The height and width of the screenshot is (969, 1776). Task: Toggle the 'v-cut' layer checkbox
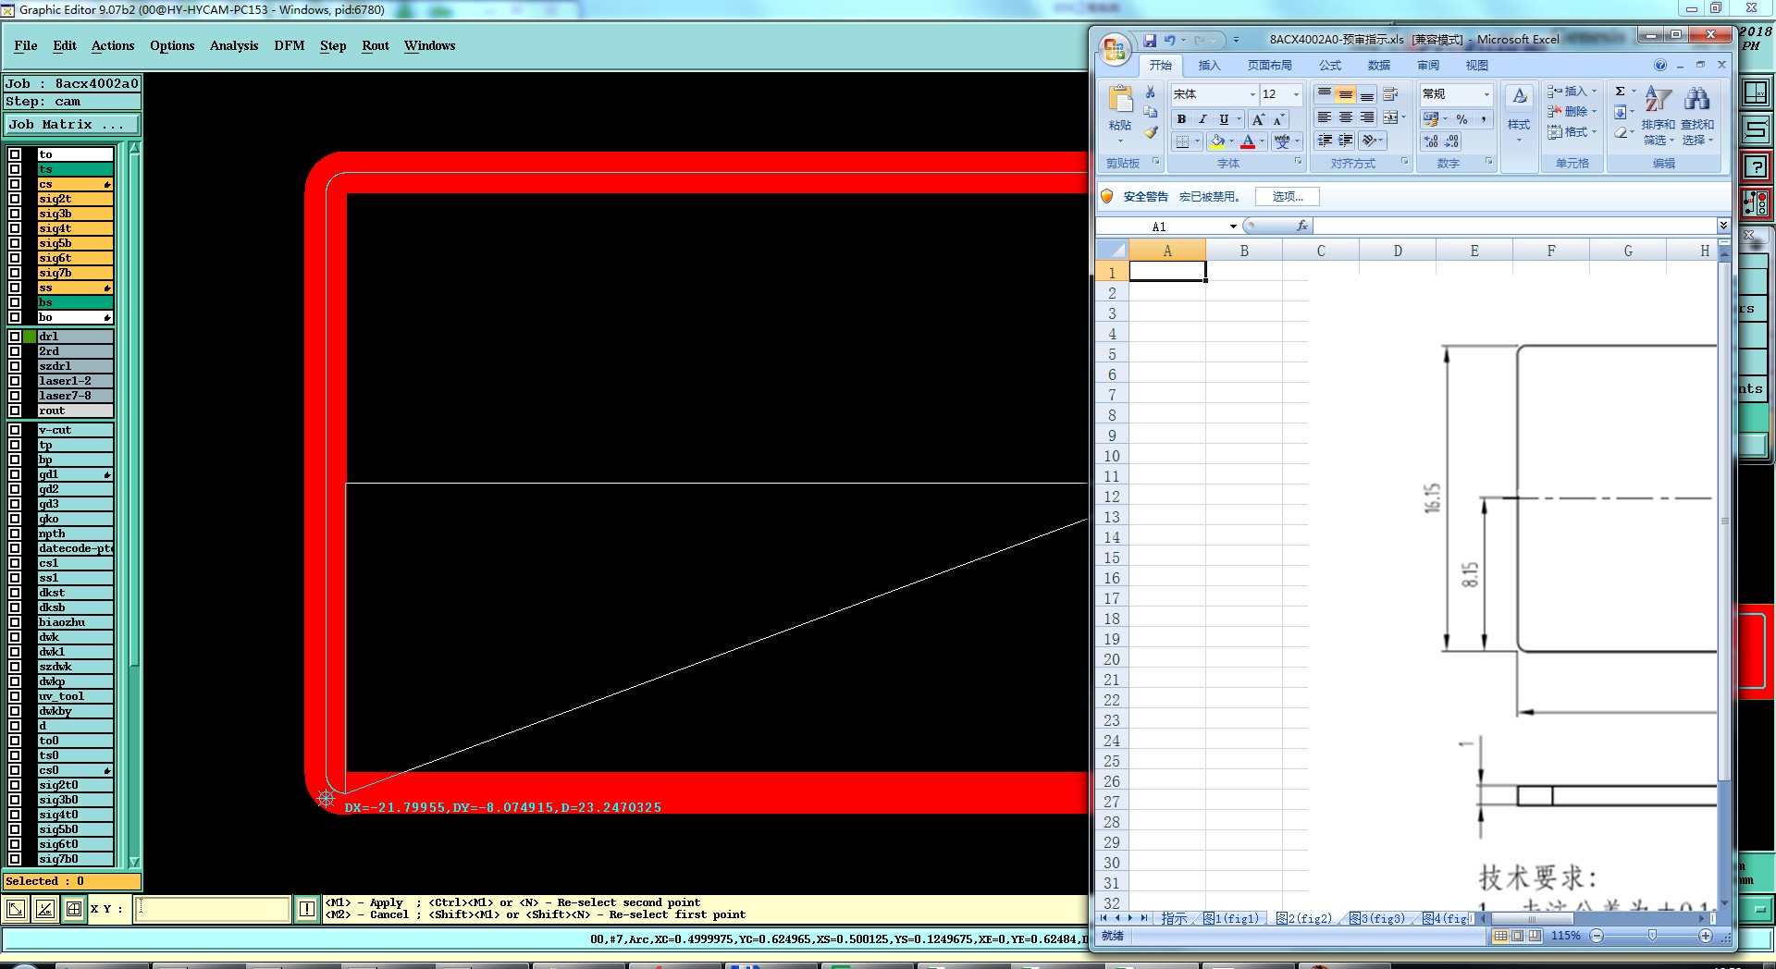[15, 430]
